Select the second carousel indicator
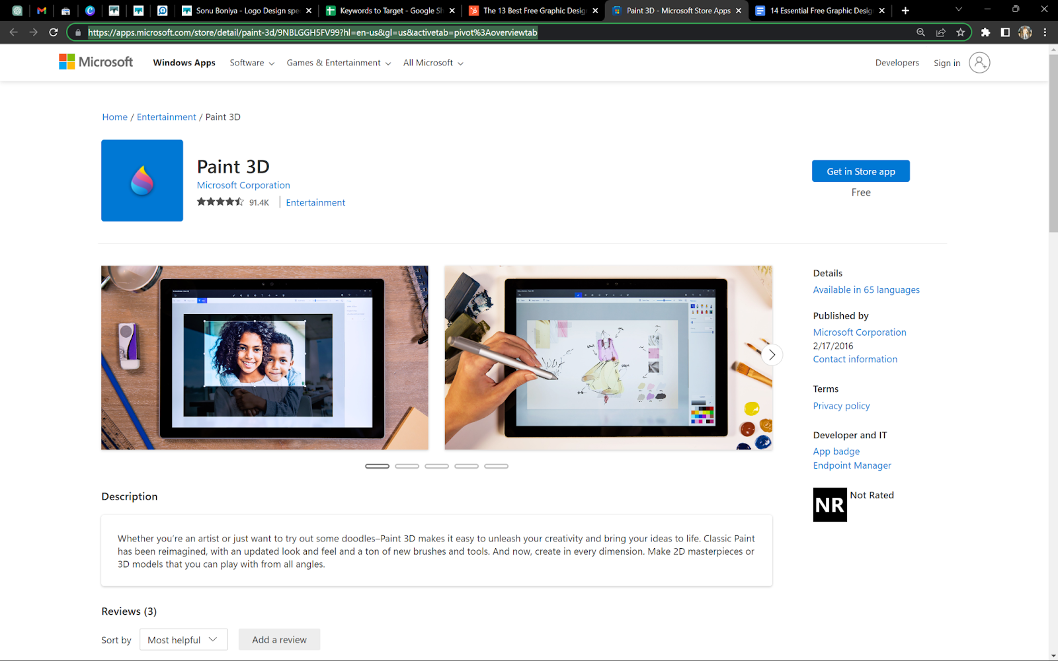Image resolution: width=1058 pixels, height=661 pixels. click(407, 466)
